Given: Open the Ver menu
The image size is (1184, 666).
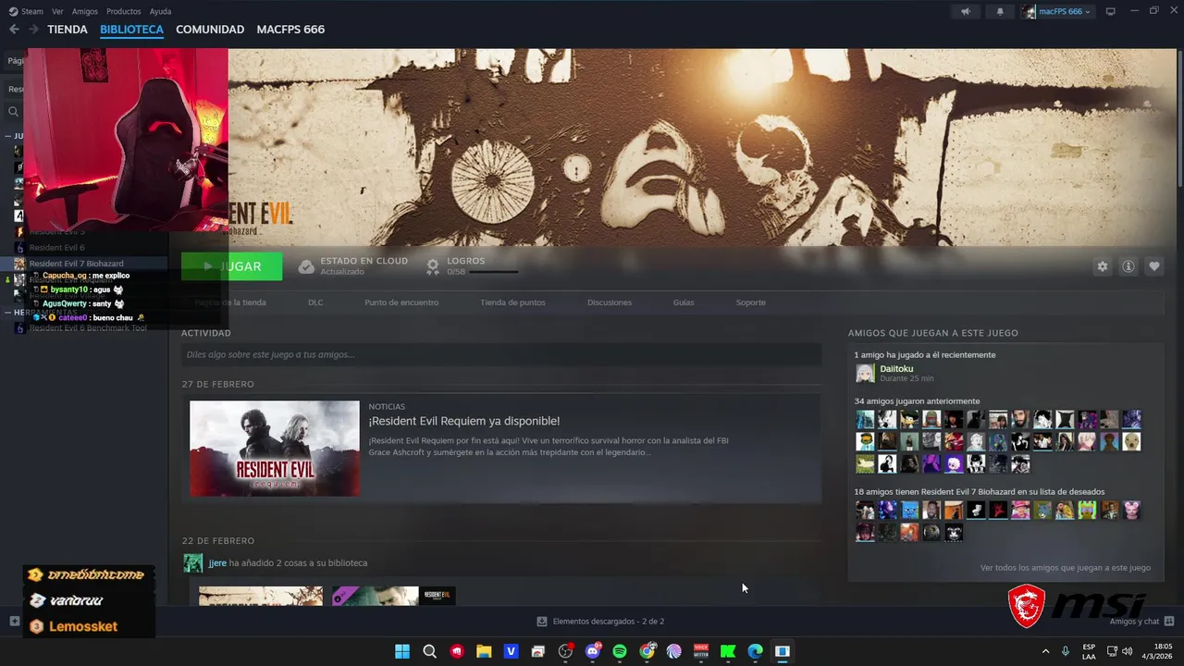Looking at the screenshot, I should (57, 11).
